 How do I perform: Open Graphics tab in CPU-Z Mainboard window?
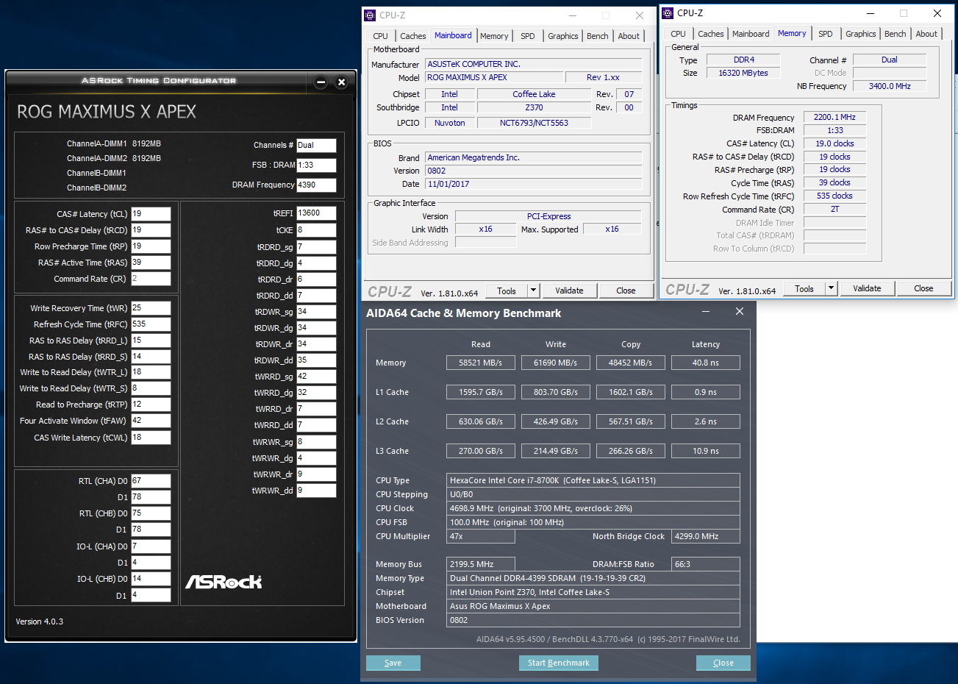[563, 36]
